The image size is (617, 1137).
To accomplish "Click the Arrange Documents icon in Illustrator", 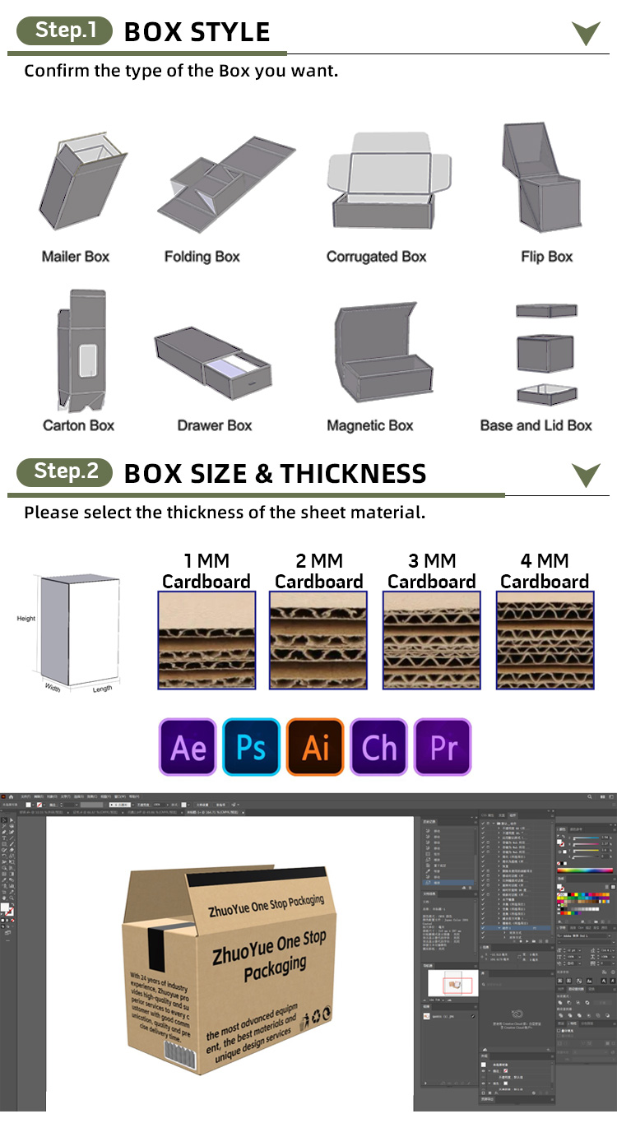I will click(603, 796).
